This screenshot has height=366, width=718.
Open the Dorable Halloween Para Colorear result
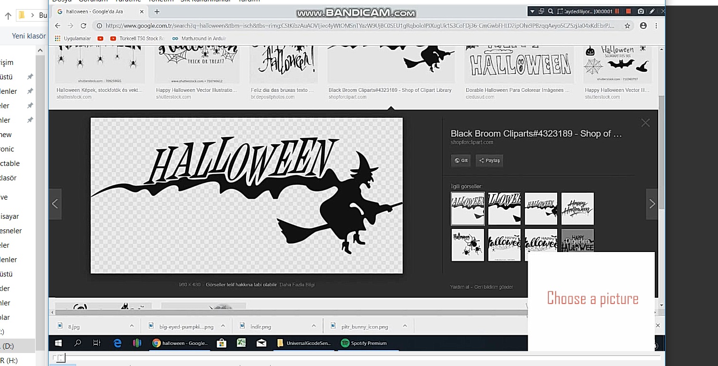point(518,90)
